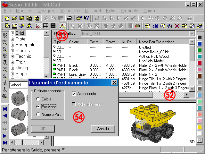Confirm sorting with the OK button

tap(43, 129)
